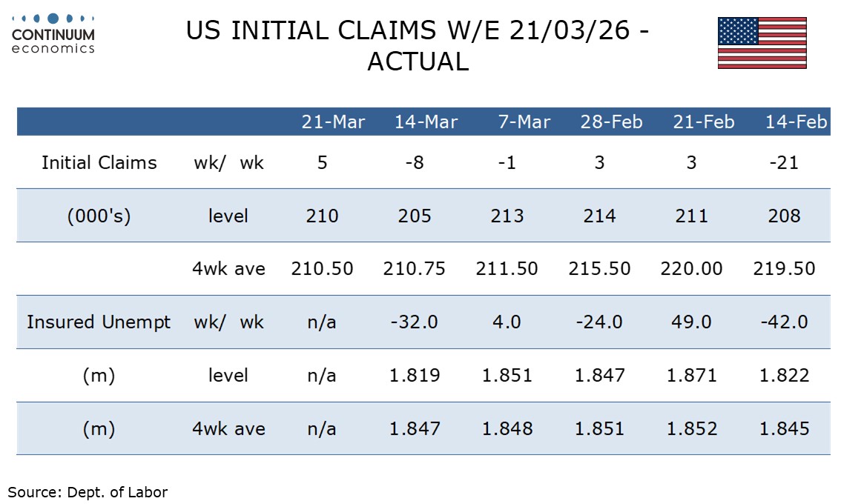Click the 4wk ave value 210.50
This screenshot has width=841, height=504.
(321, 269)
